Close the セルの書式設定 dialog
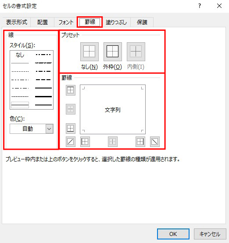Screen dimensions: 229x243 click(x=219, y=6)
